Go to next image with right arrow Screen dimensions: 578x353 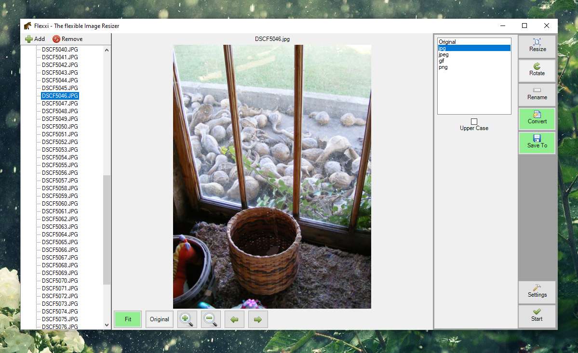click(x=258, y=319)
